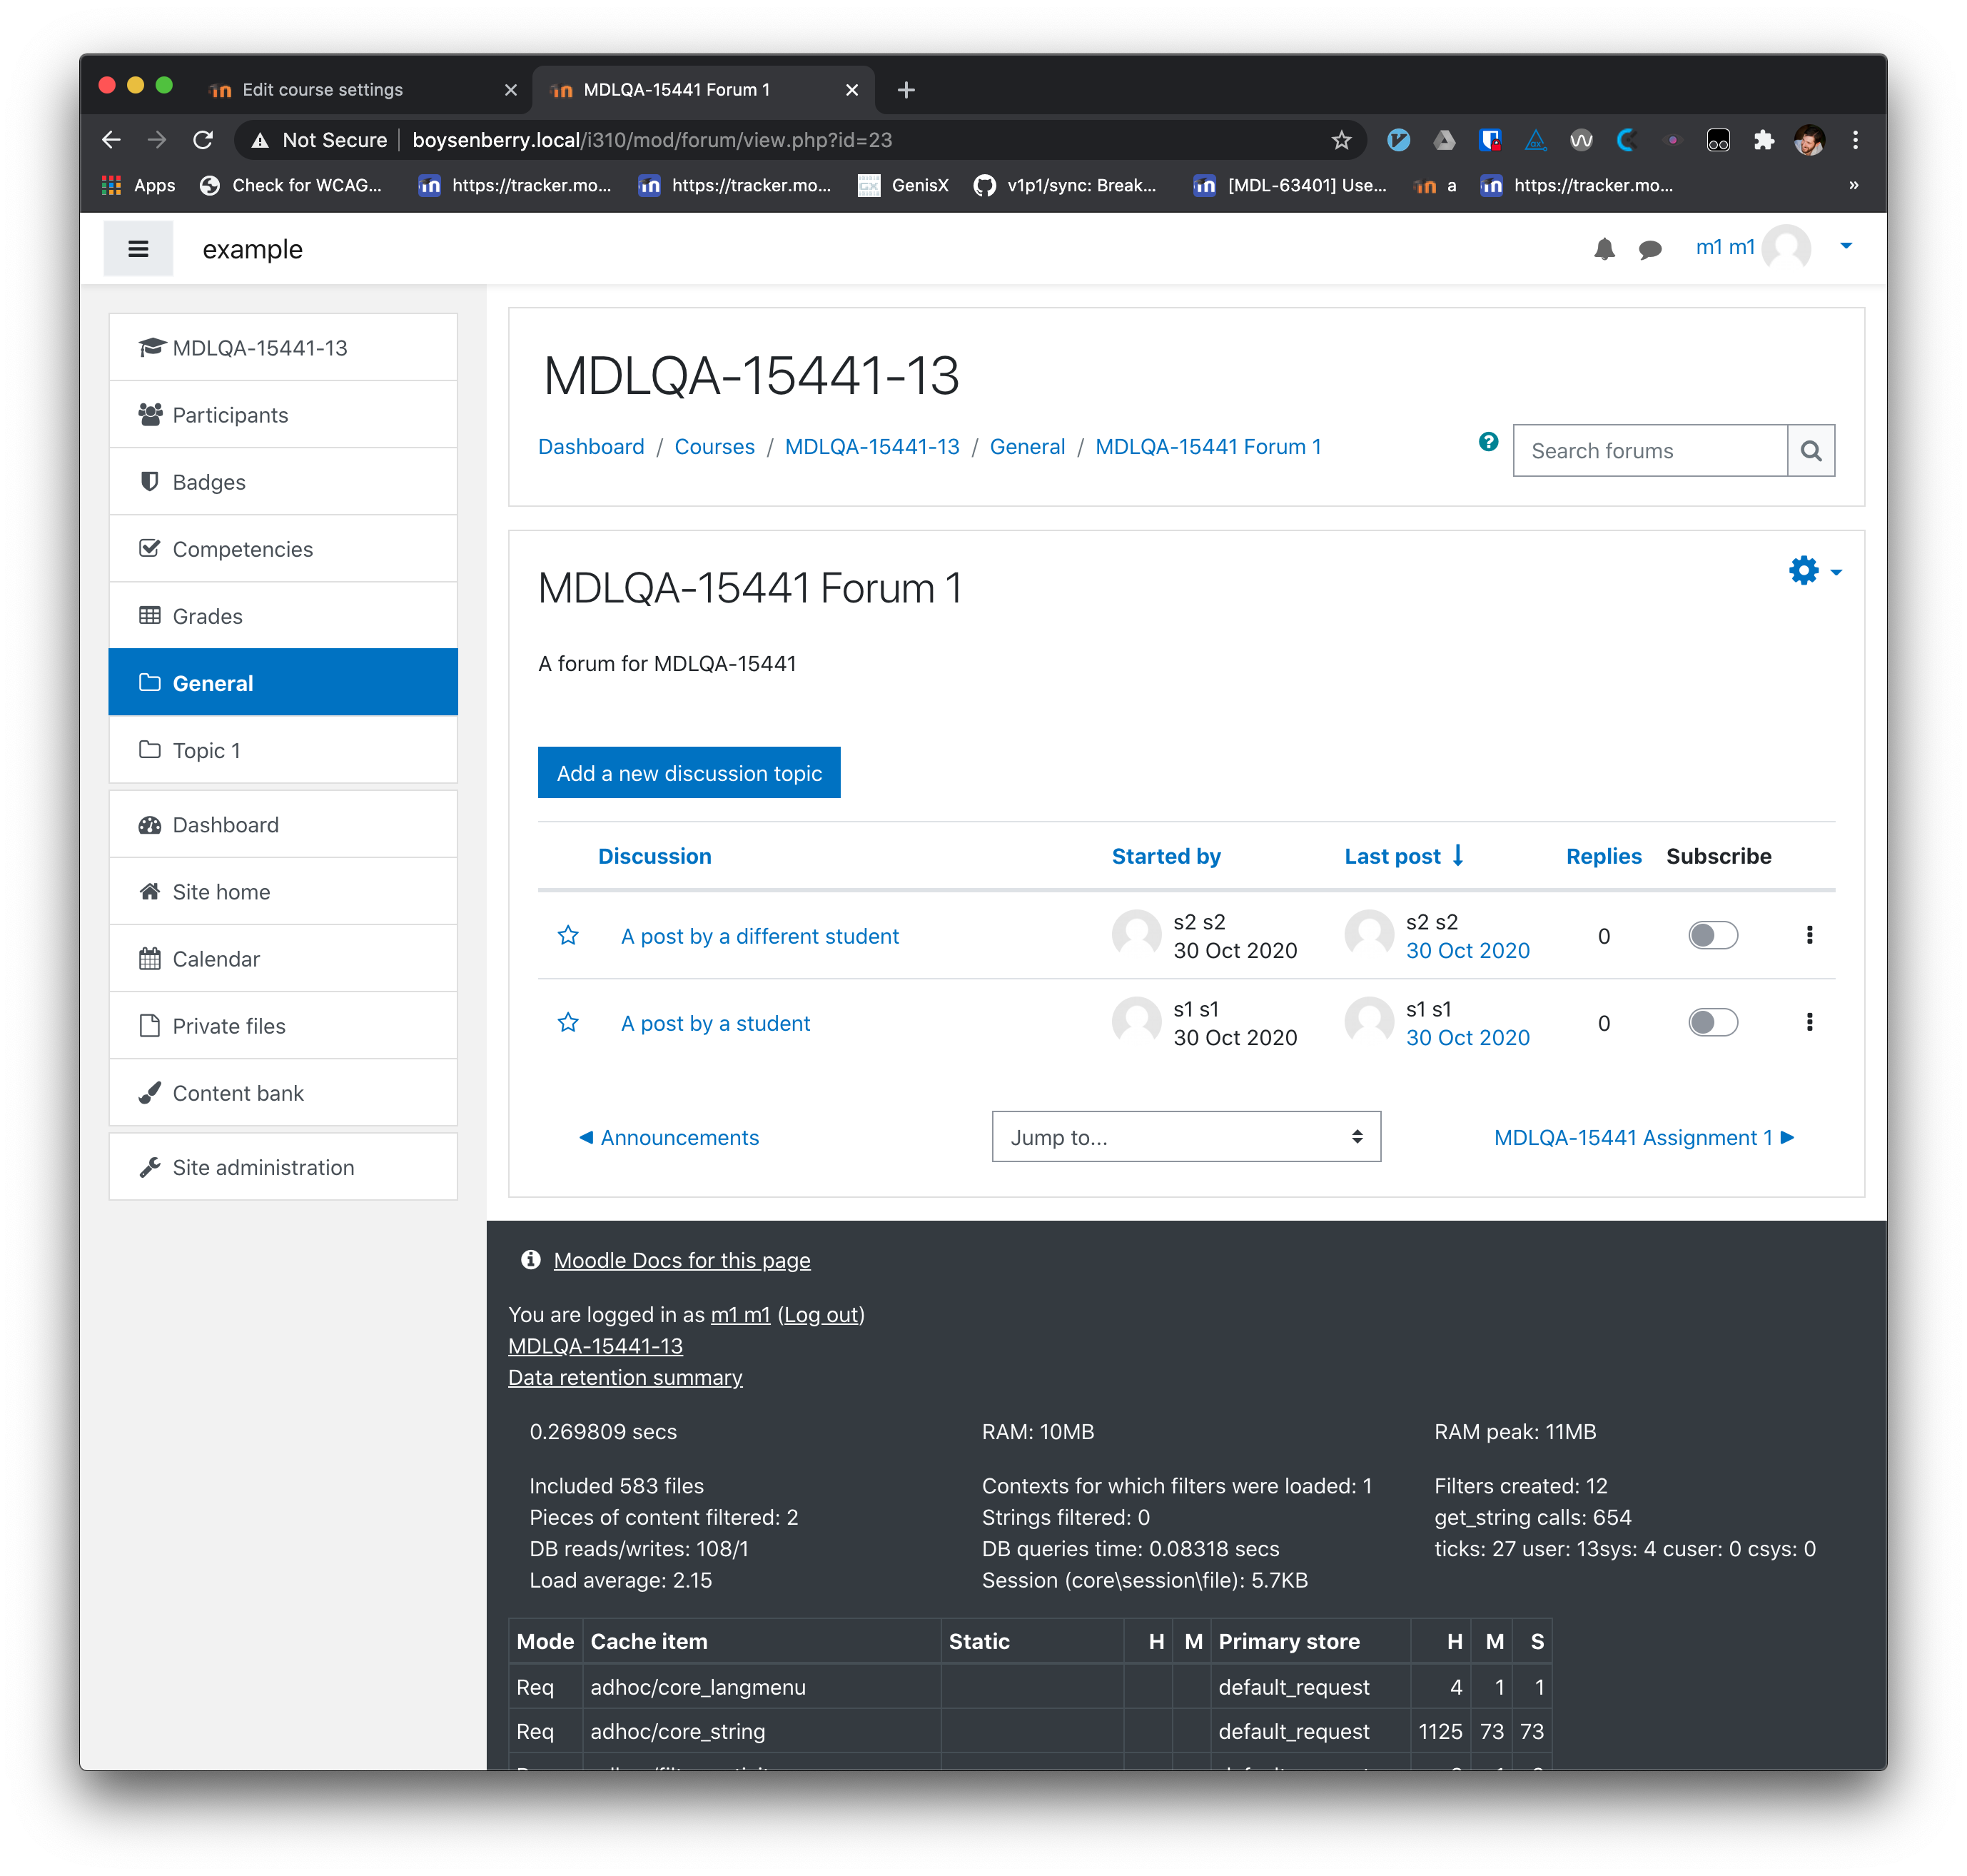The height and width of the screenshot is (1876, 1967).
Task: Open the GenisX bookmark
Action: click(904, 185)
